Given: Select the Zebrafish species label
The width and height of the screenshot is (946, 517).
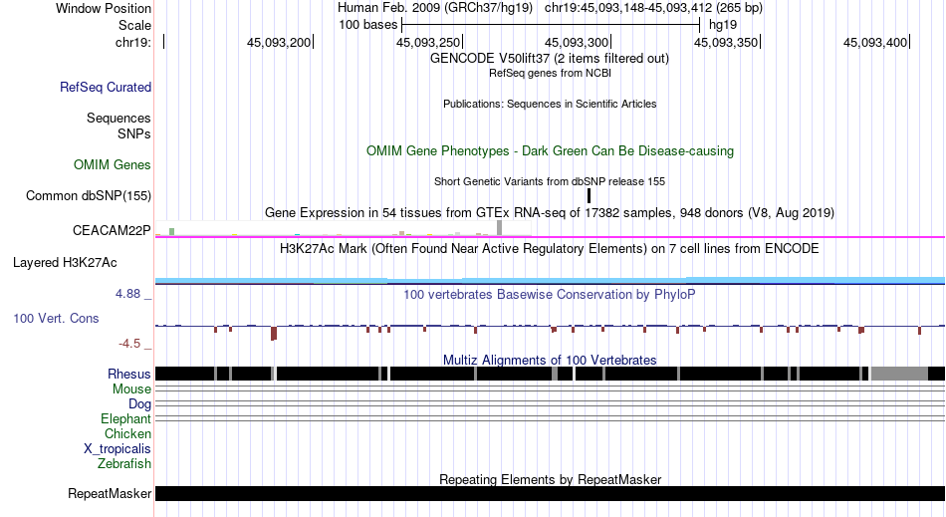Looking at the screenshot, I should point(124,464).
